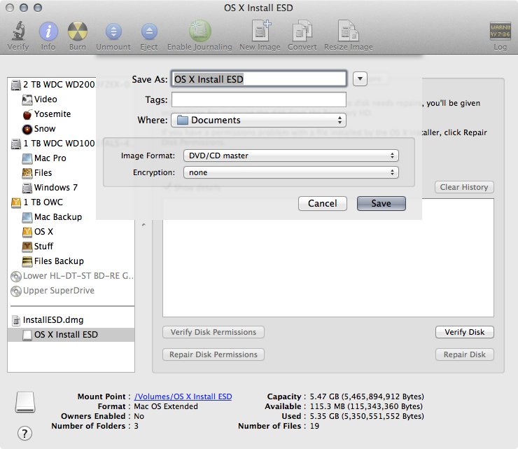
Task: Open the Log toolbar icon
Action: tap(500, 31)
